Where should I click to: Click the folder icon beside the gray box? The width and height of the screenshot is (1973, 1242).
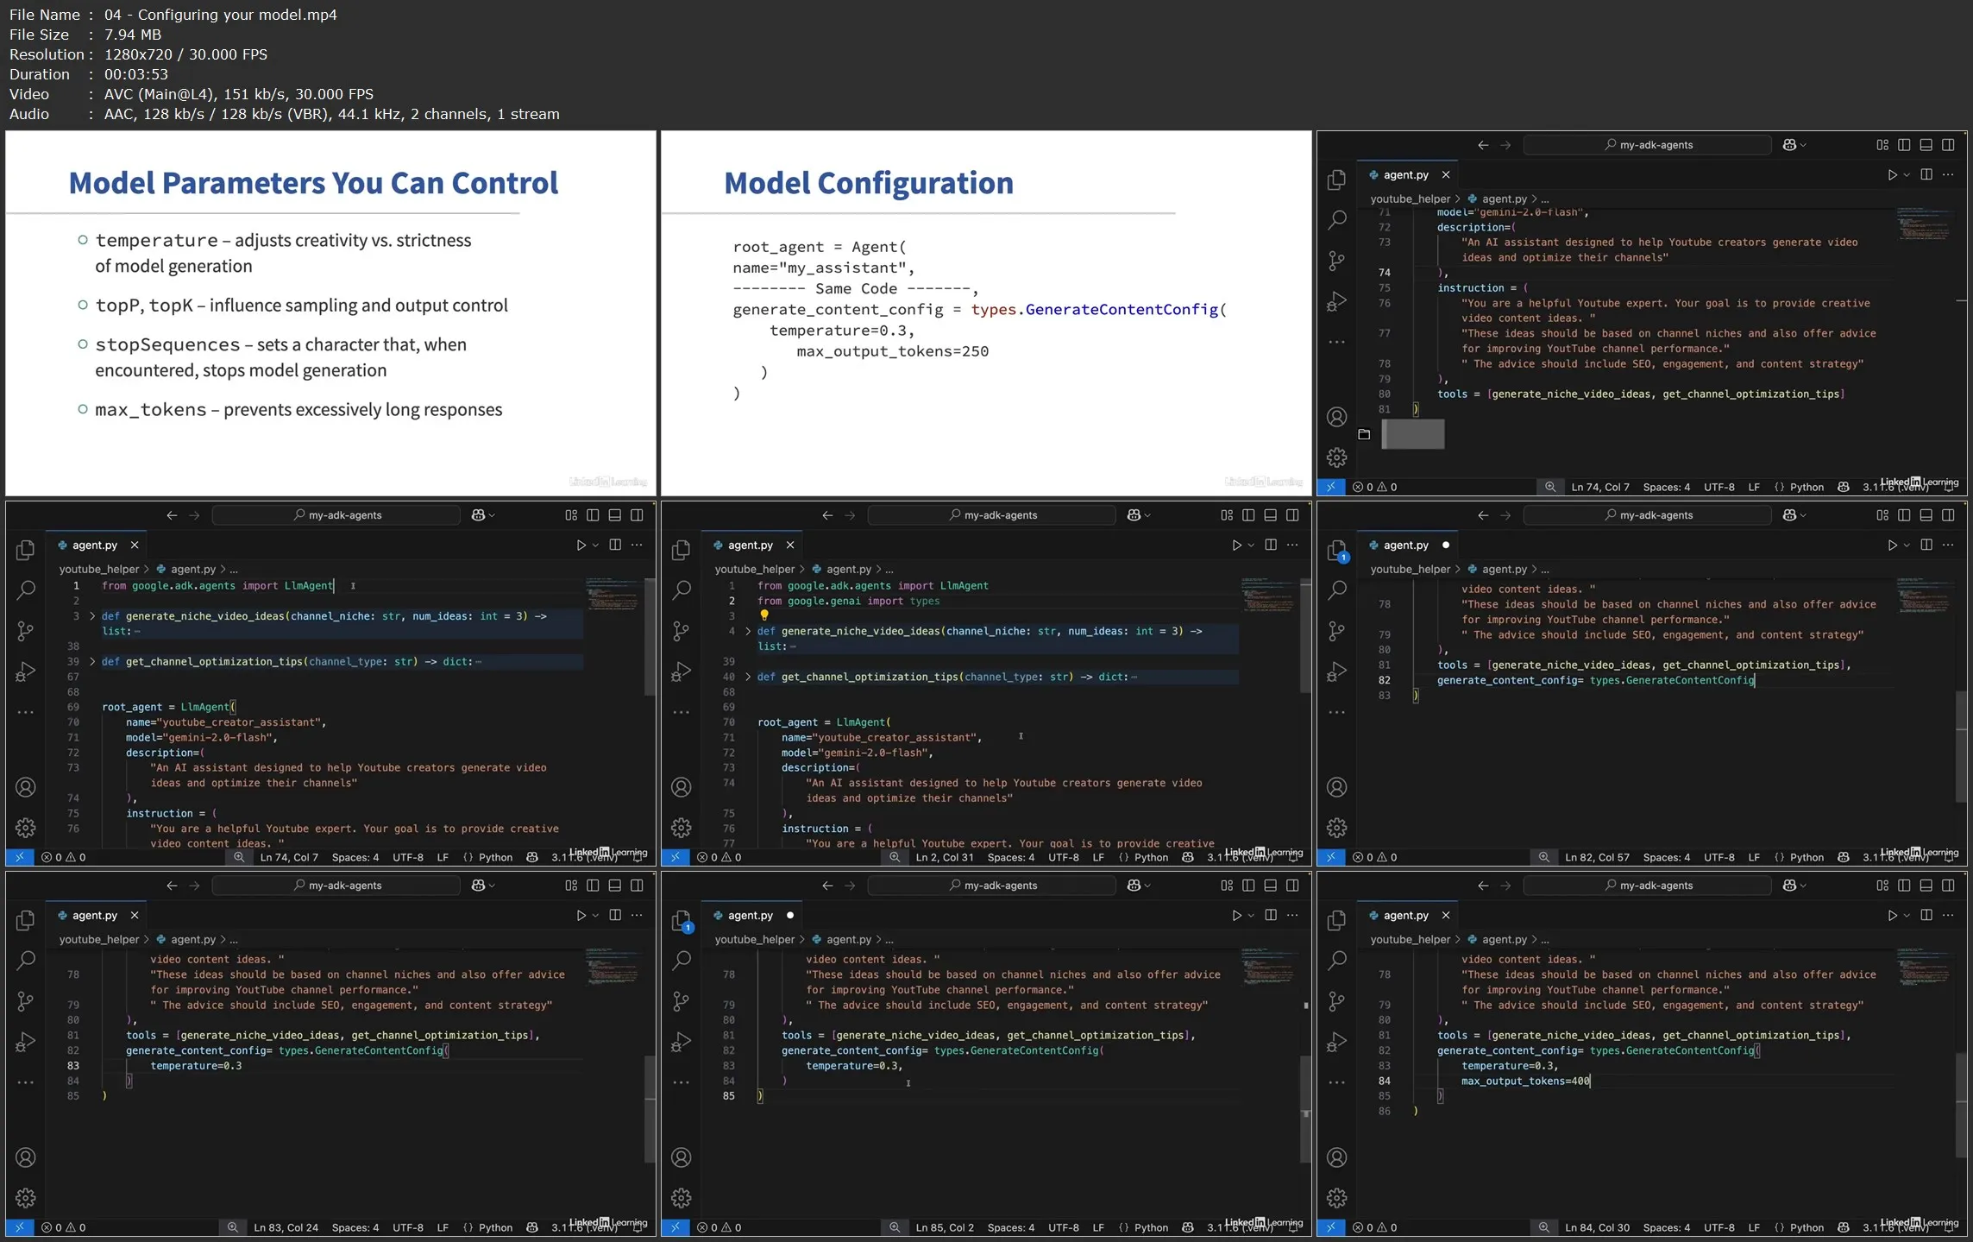(x=1364, y=434)
